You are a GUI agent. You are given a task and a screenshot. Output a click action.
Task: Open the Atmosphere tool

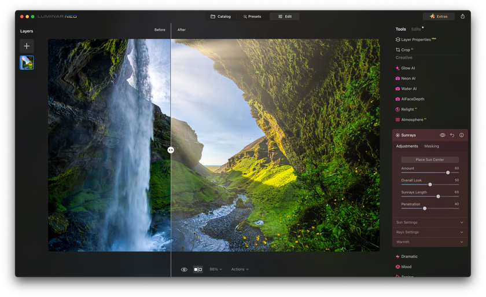click(x=411, y=120)
